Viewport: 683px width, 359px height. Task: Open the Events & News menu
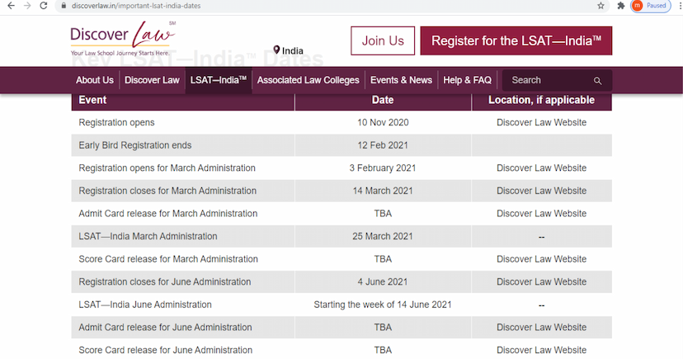[401, 80]
